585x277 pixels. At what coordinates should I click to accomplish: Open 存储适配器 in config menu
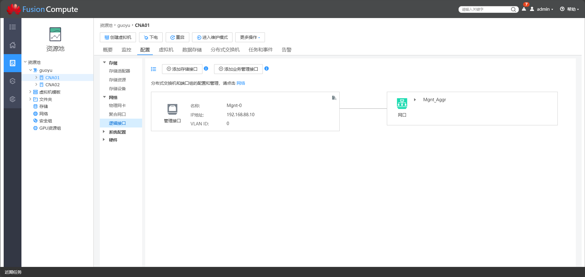(119, 71)
